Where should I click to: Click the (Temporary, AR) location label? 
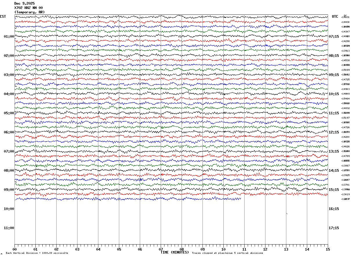[x=30, y=12]
